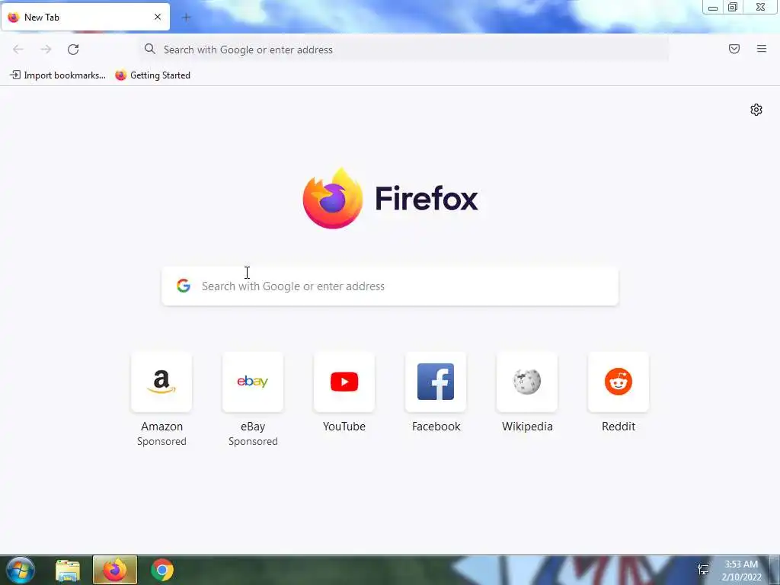Open the Windows Start menu
This screenshot has height=585, width=780.
[21, 570]
